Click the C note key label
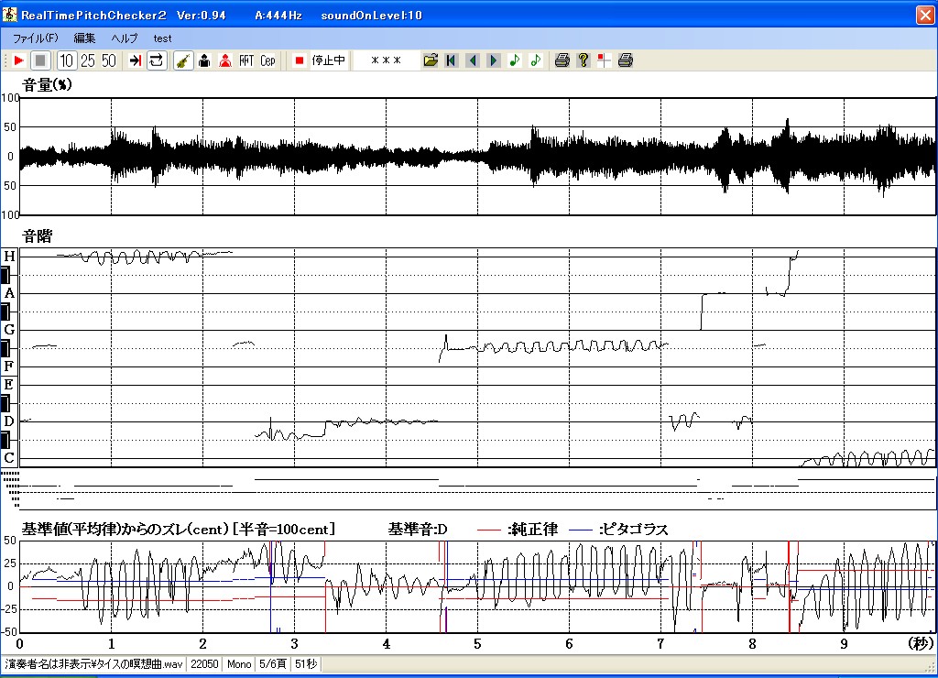 point(9,458)
